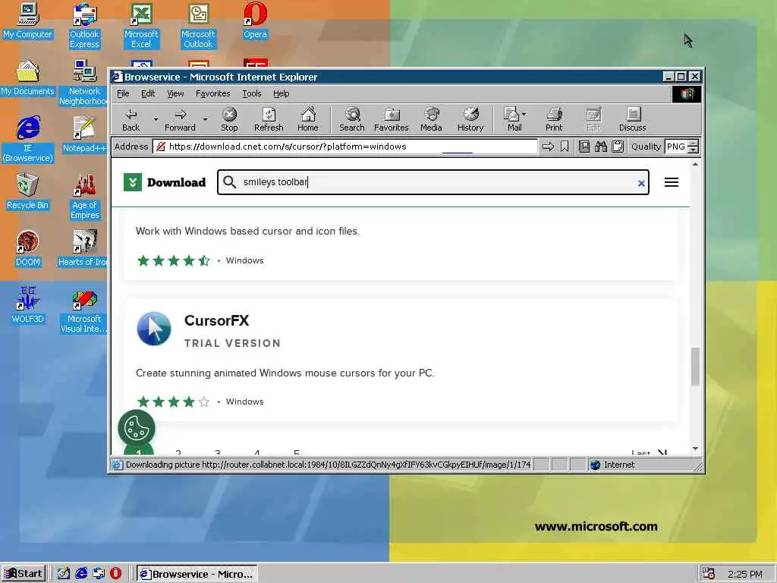777x583 pixels.
Task: Open the hamburger menu on CNET page
Action: 672,182
